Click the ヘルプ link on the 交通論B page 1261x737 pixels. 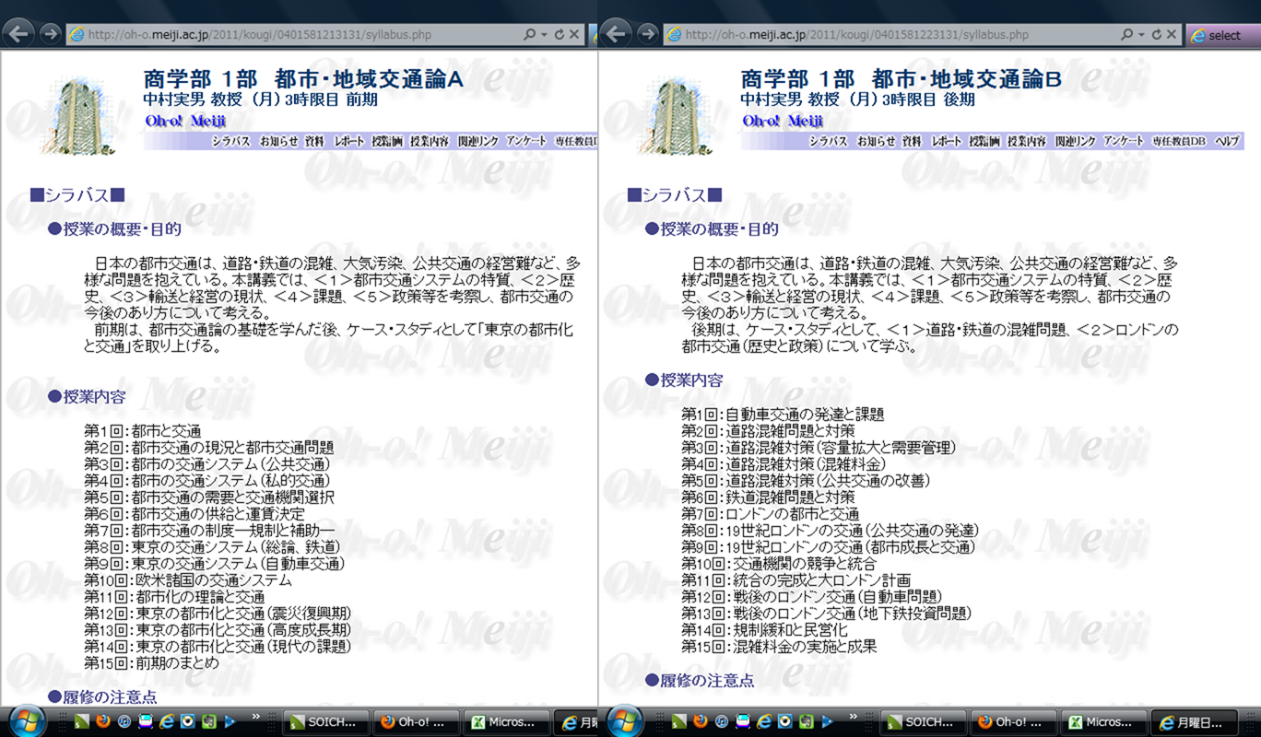click(1227, 142)
